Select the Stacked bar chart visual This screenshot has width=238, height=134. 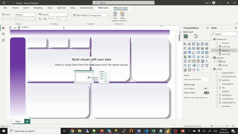[185, 44]
